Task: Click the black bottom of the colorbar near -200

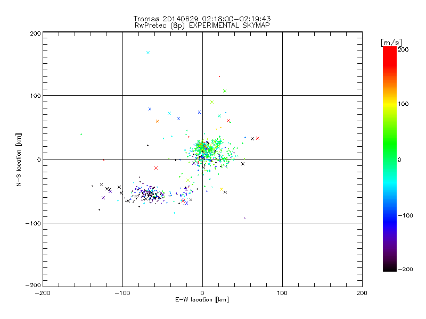Action: click(390, 267)
